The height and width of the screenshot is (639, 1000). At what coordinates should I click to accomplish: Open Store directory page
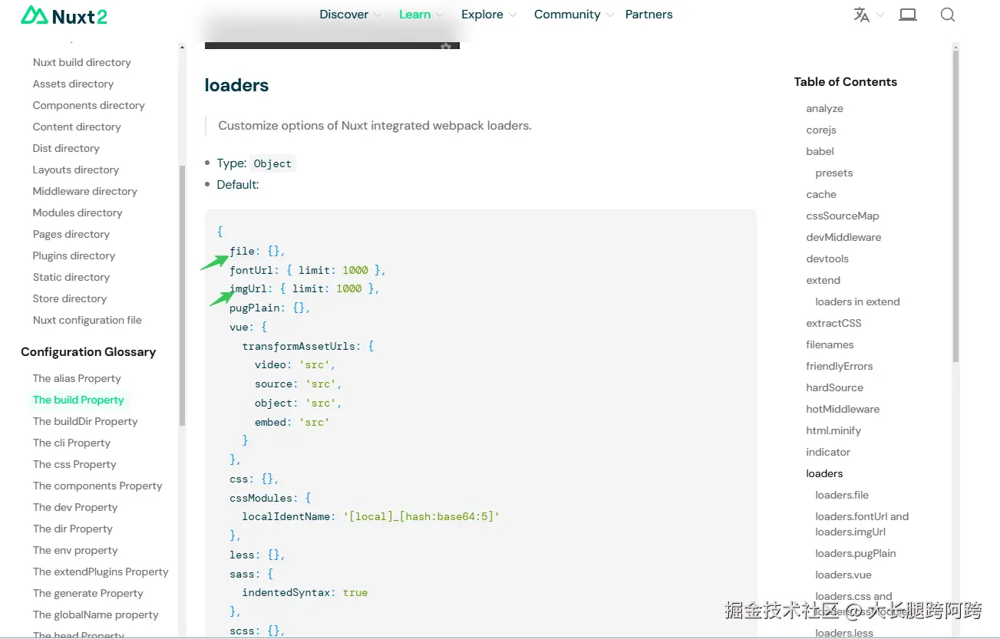point(70,298)
